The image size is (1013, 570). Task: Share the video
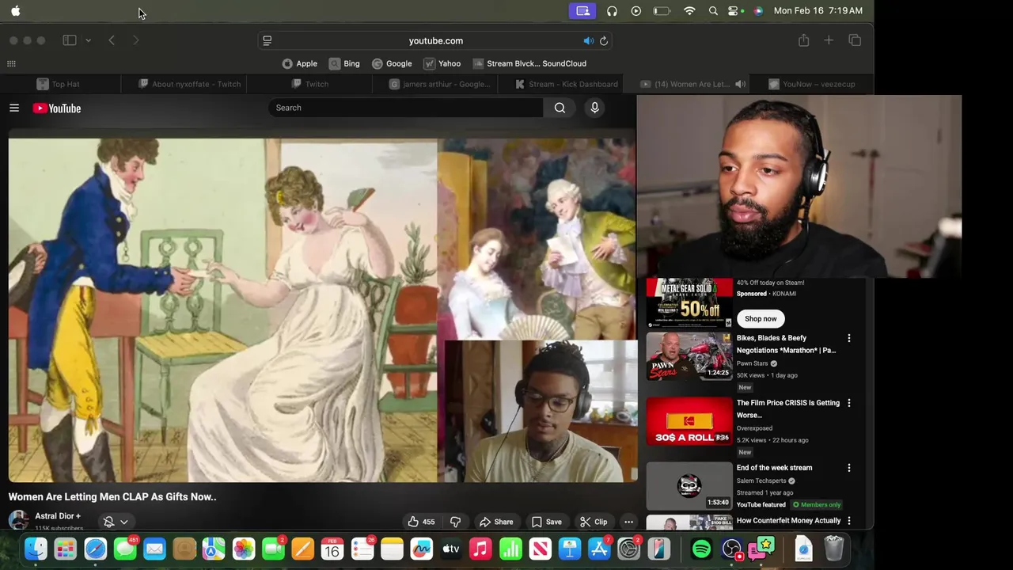496,522
